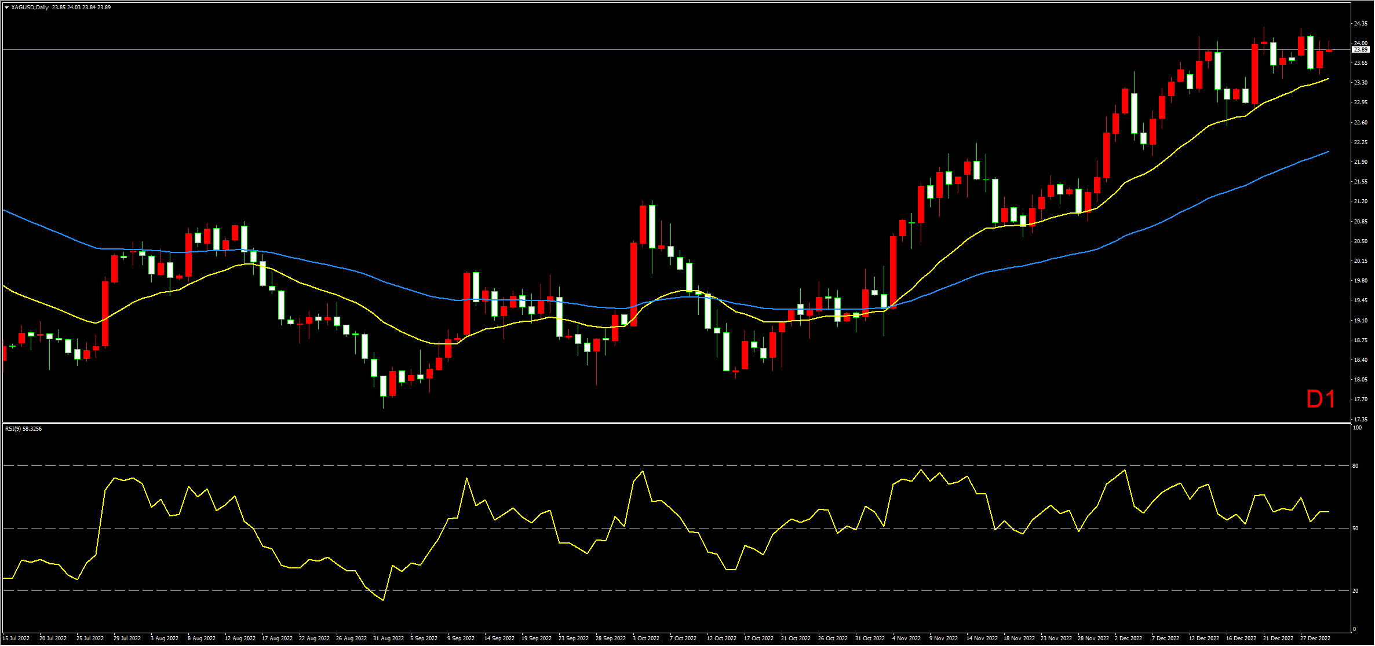The width and height of the screenshot is (1375, 646).
Task: Select the 19.80 price axis label
Action: 1360,281
